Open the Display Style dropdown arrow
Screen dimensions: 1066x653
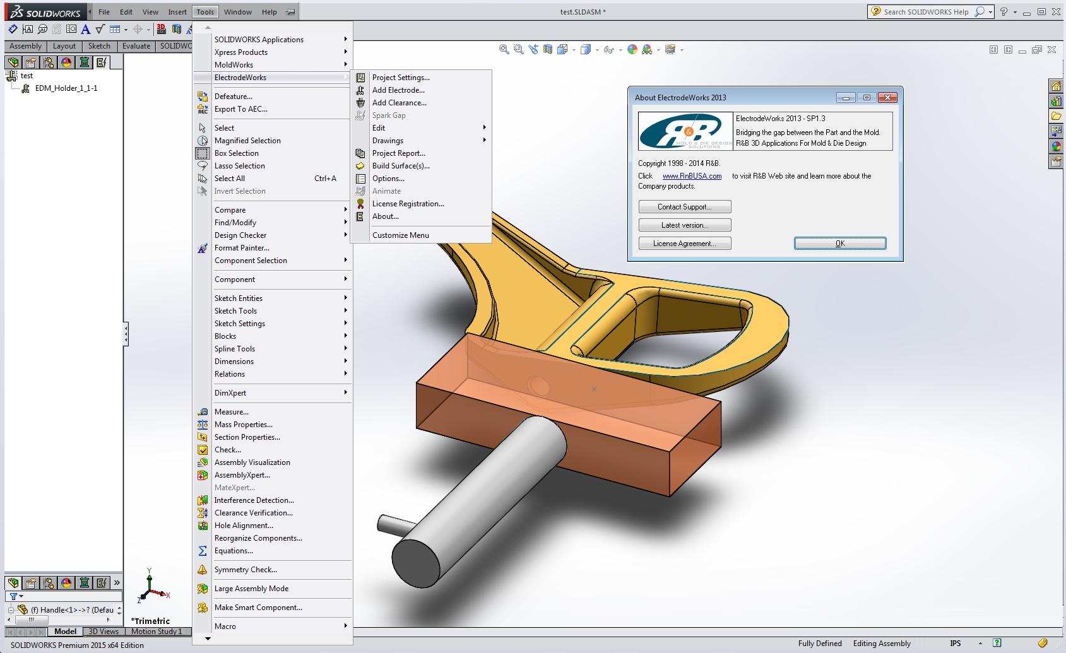pos(597,50)
